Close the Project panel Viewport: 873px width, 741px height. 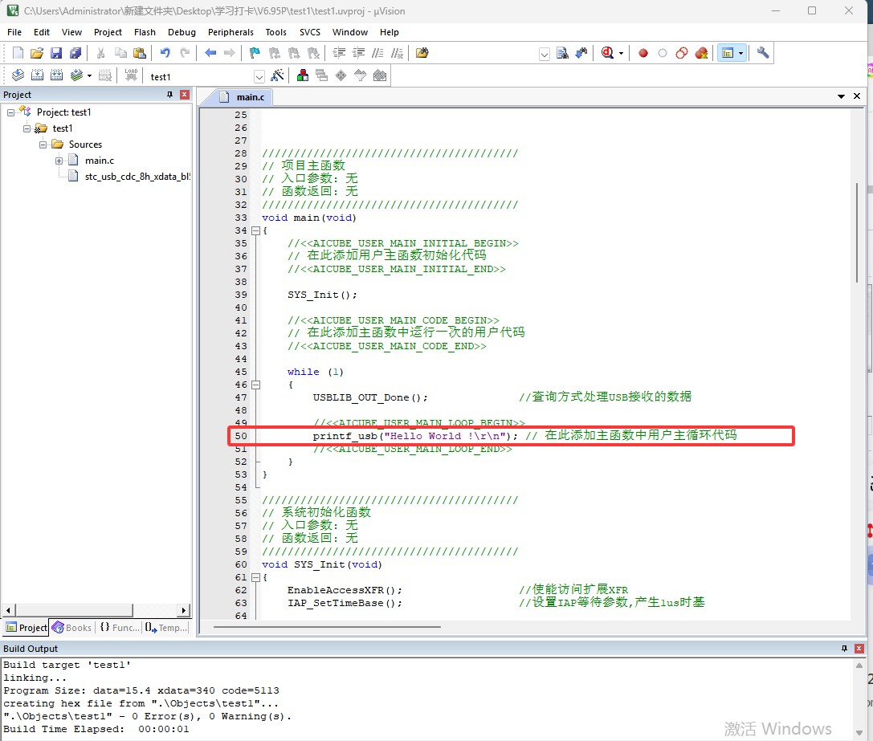click(185, 95)
